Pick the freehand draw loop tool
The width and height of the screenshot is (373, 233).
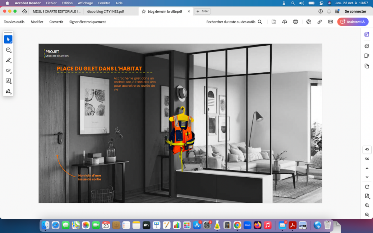point(8,71)
